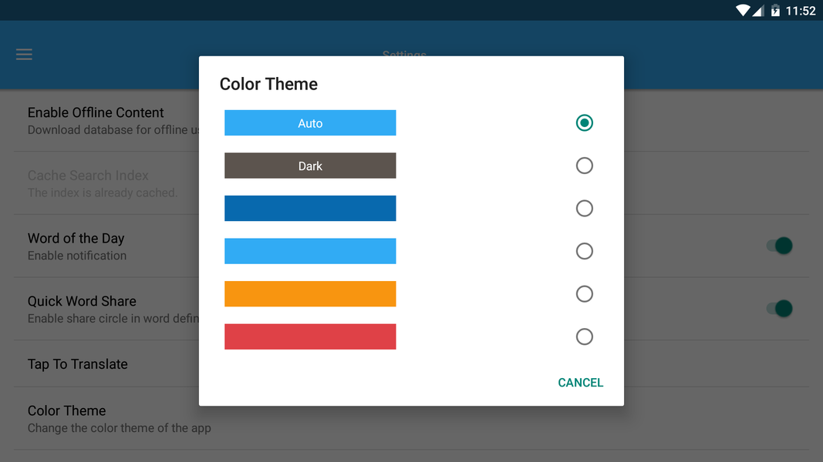The image size is (823, 462).
Task: Choose the orange theme radio button
Action: click(585, 294)
